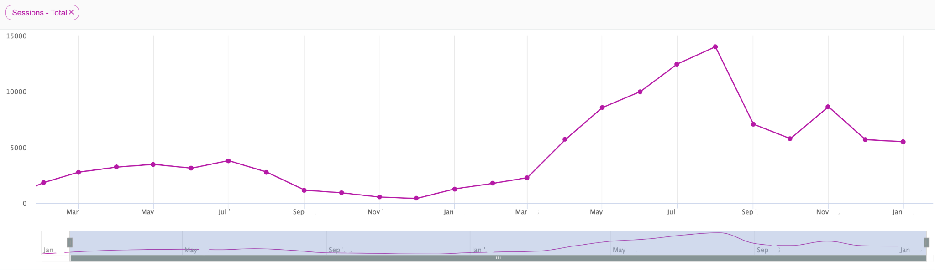Click the navigator scrollbar grip icon
Image resolution: width=935 pixels, height=277 pixels.
[498, 258]
